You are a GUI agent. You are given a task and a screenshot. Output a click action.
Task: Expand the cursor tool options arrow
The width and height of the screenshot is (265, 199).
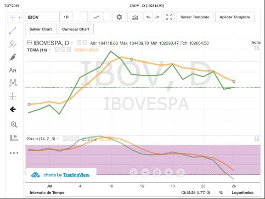[x=20, y=17]
